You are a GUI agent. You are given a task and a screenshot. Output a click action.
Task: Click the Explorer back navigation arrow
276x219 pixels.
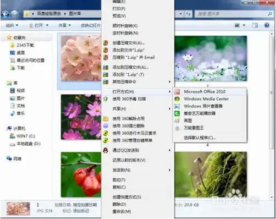click(x=5, y=14)
